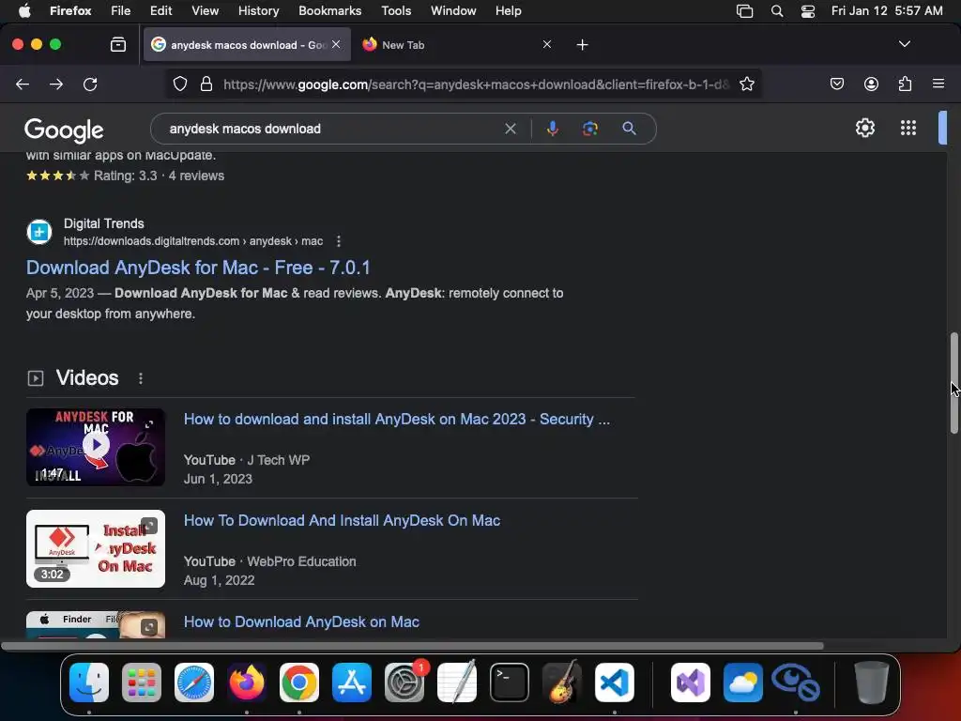List all tabs dropdown arrow
961x721 pixels.
click(x=904, y=44)
